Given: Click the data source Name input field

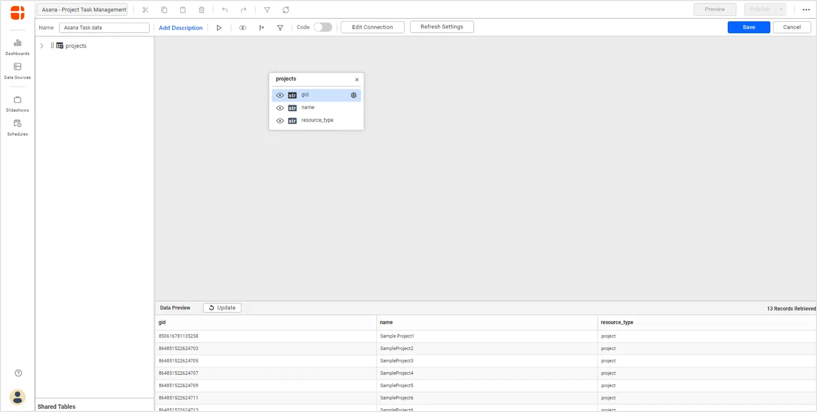Looking at the screenshot, I should pyautogui.click(x=104, y=28).
